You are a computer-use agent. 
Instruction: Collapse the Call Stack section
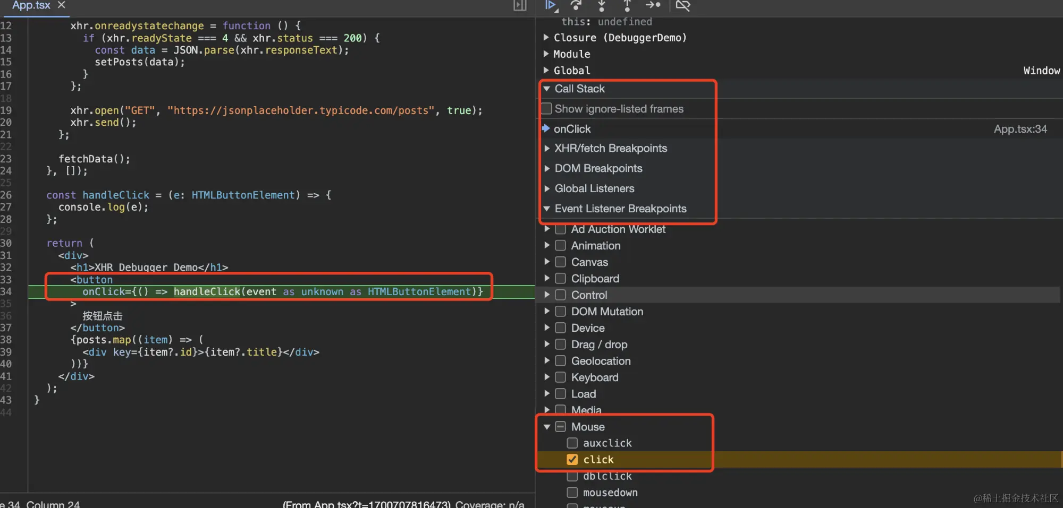point(546,89)
